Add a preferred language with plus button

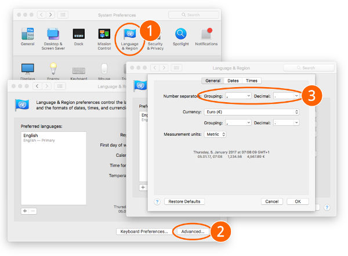[x=25, y=211]
